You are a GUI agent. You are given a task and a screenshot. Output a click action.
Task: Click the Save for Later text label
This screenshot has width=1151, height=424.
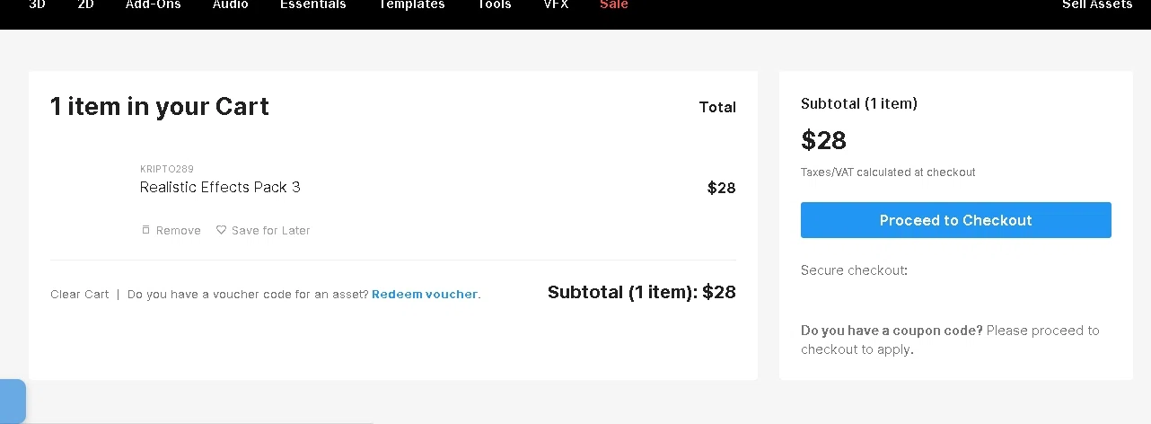pyautogui.click(x=271, y=231)
